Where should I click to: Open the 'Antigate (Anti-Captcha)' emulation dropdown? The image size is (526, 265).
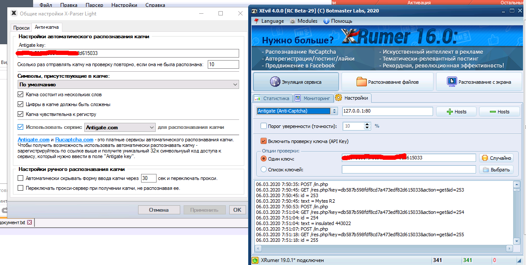tap(298, 111)
